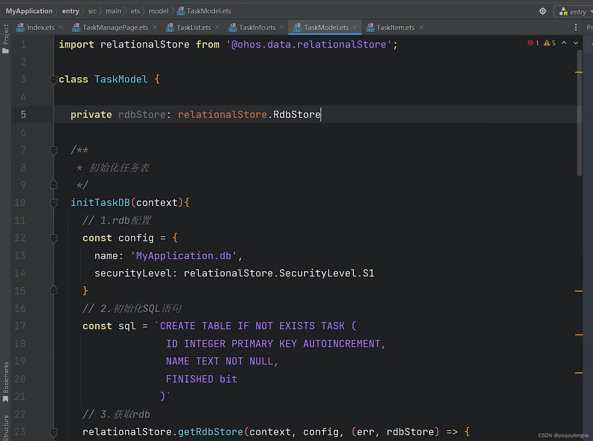Image resolution: width=593 pixels, height=441 pixels.
Task: Click the error count indicator
Action: (533, 43)
